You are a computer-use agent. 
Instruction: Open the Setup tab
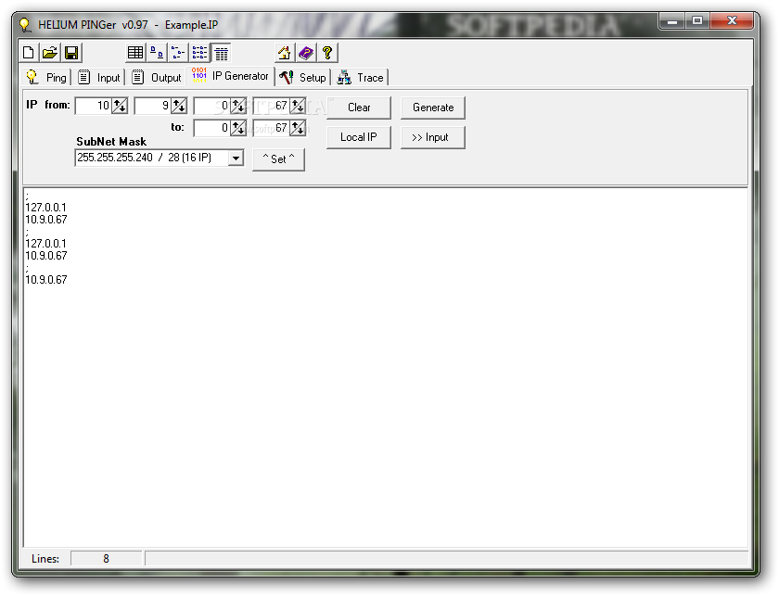click(x=302, y=78)
